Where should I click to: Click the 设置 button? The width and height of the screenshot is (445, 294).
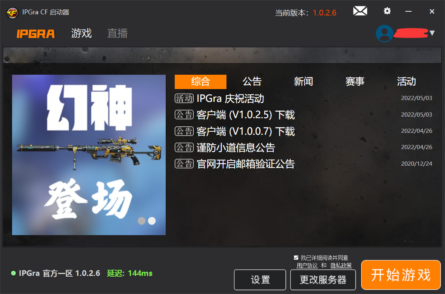pyautogui.click(x=260, y=280)
